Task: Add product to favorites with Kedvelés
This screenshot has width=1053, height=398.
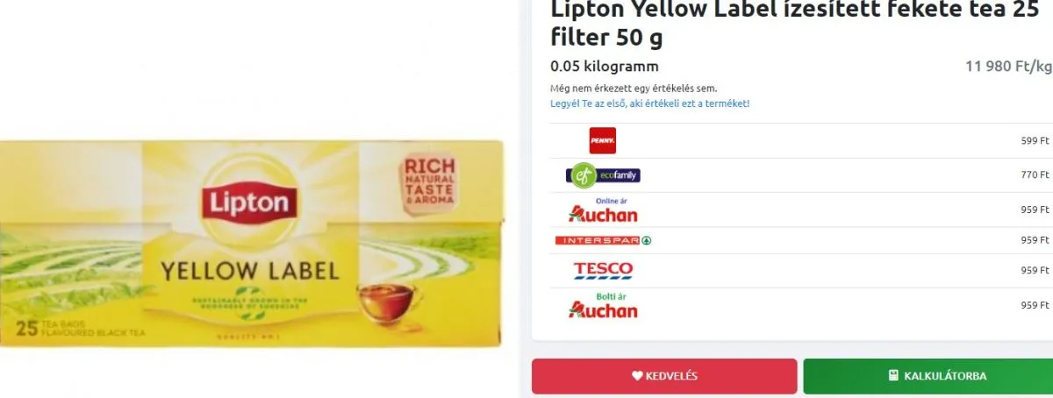Action: point(664,376)
